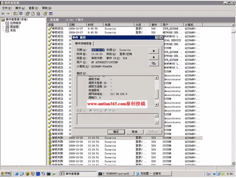Select the first audit success row at 9:45:50
Screen dimensions: 236x178
125,29
